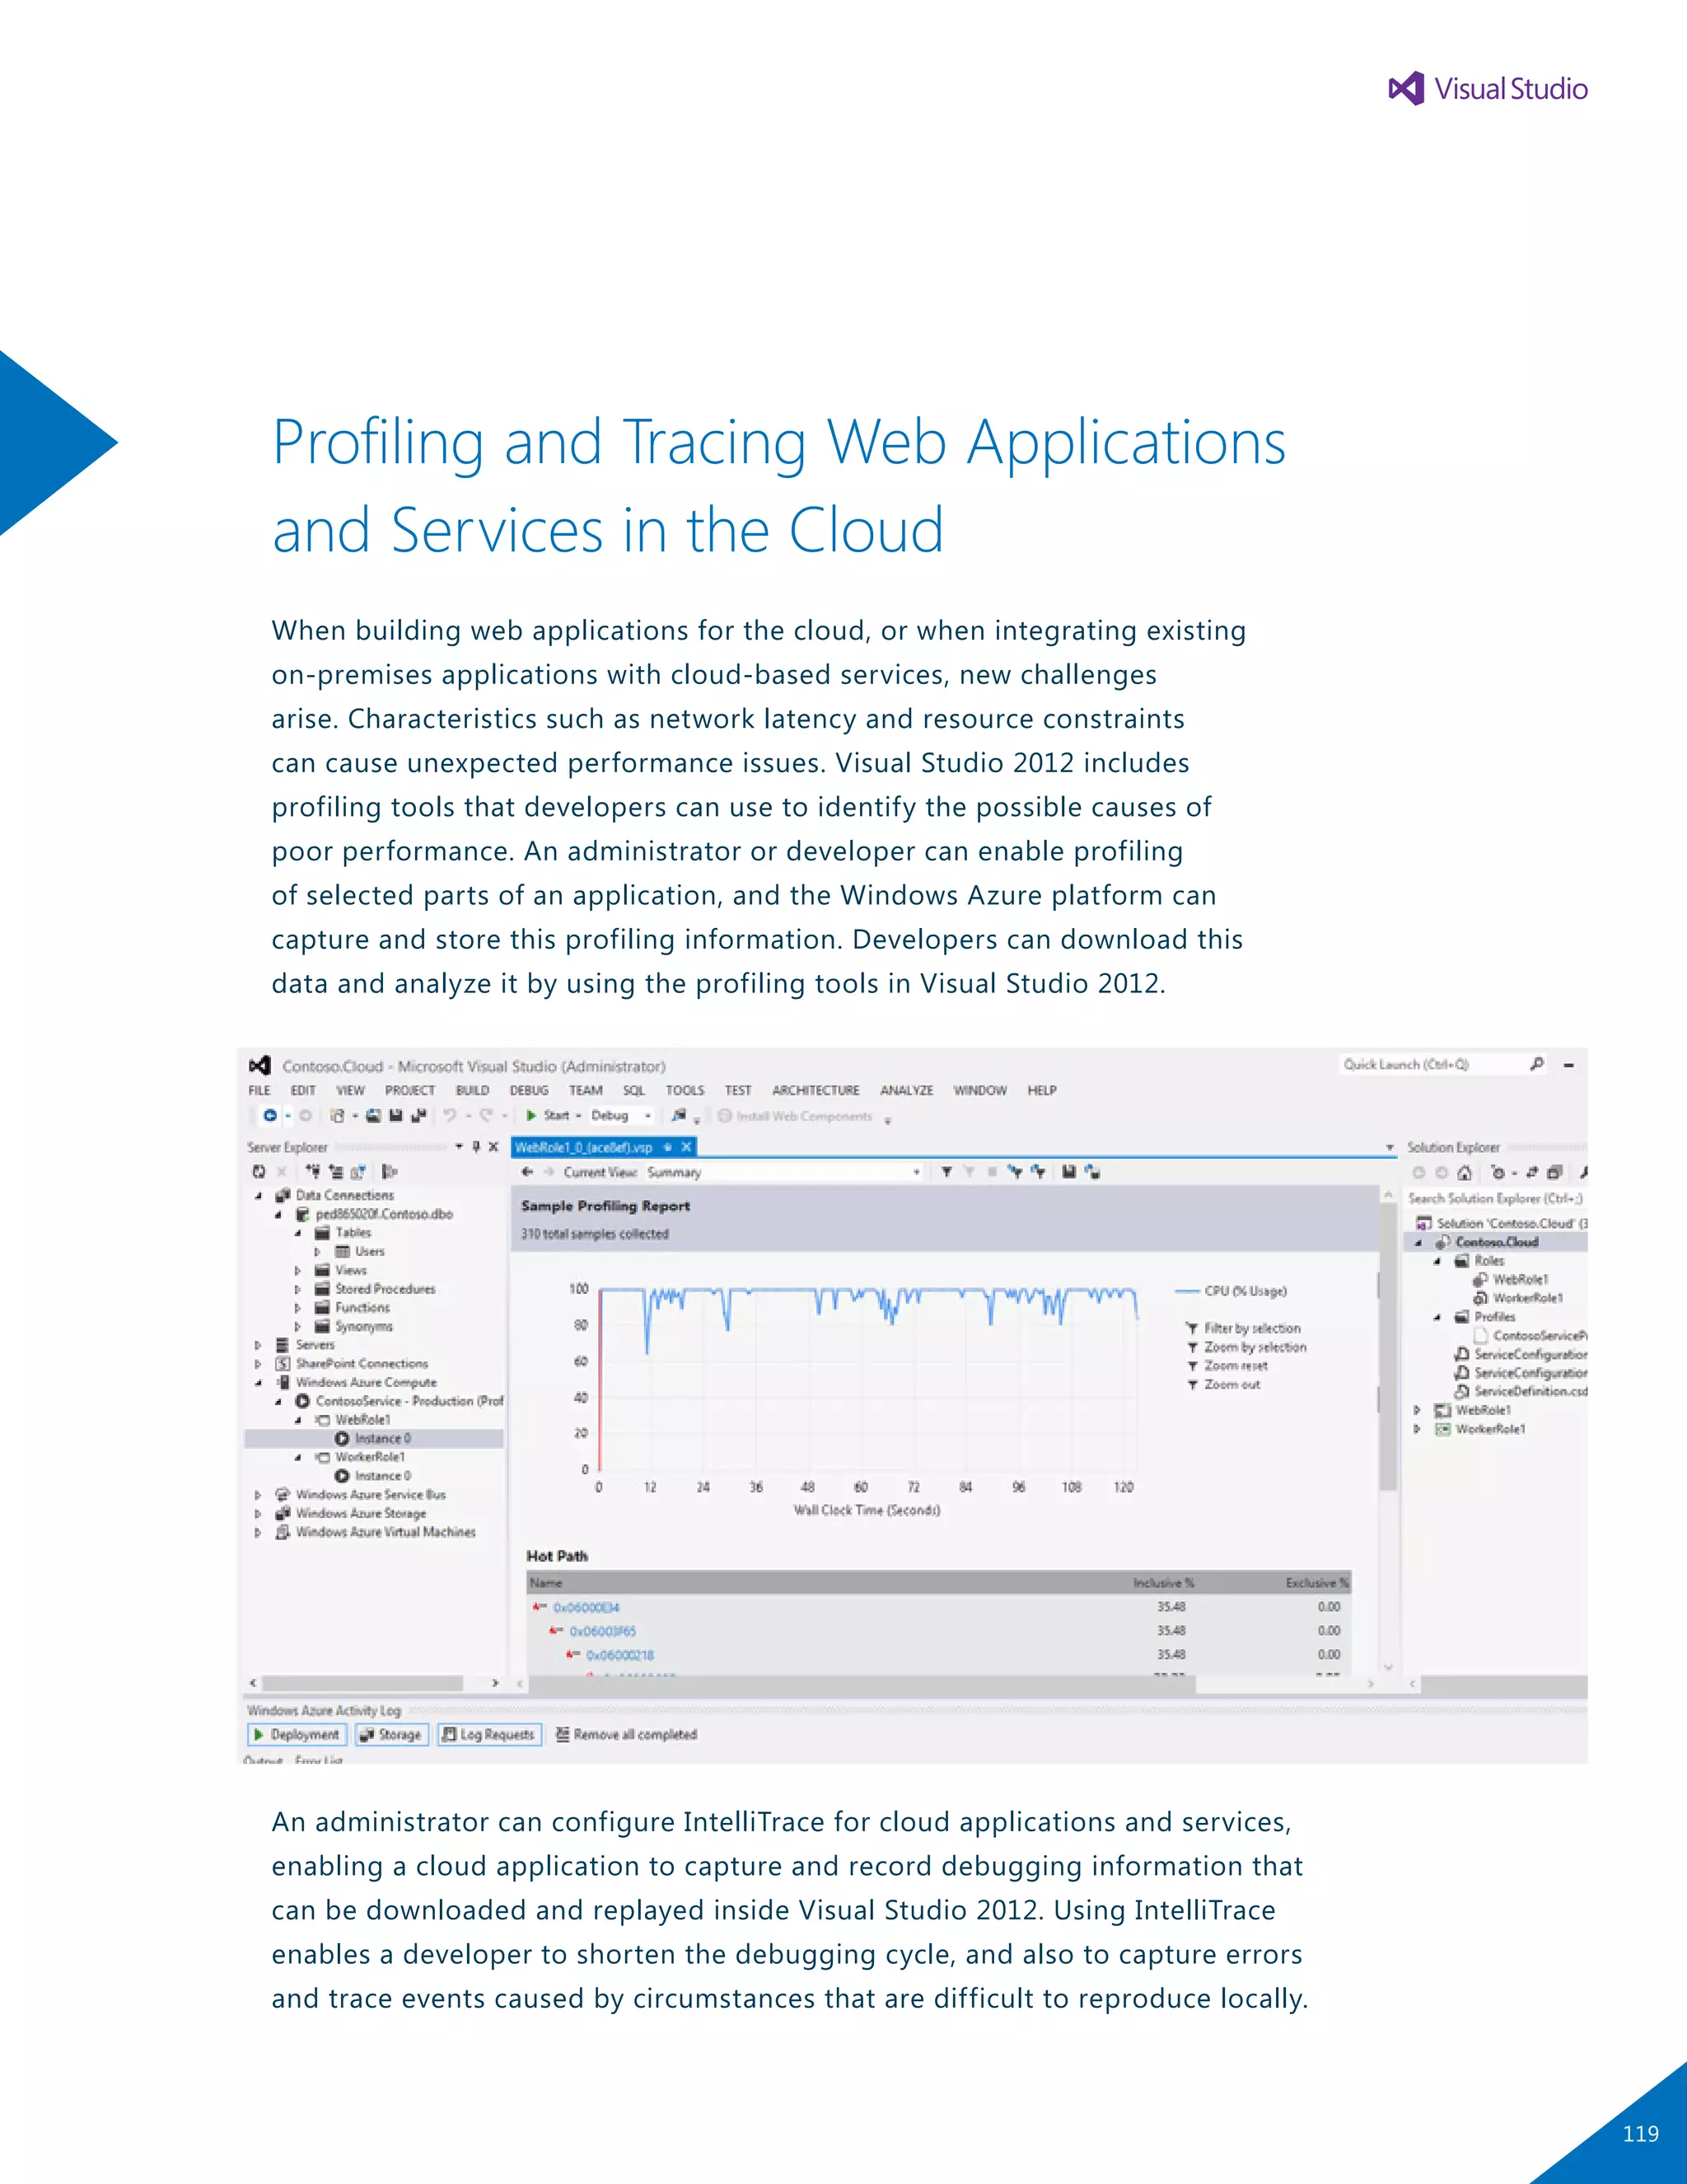Select the Contoso.Cloud project node
The width and height of the screenshot is (1687, 2184).
[1496, 1242]
